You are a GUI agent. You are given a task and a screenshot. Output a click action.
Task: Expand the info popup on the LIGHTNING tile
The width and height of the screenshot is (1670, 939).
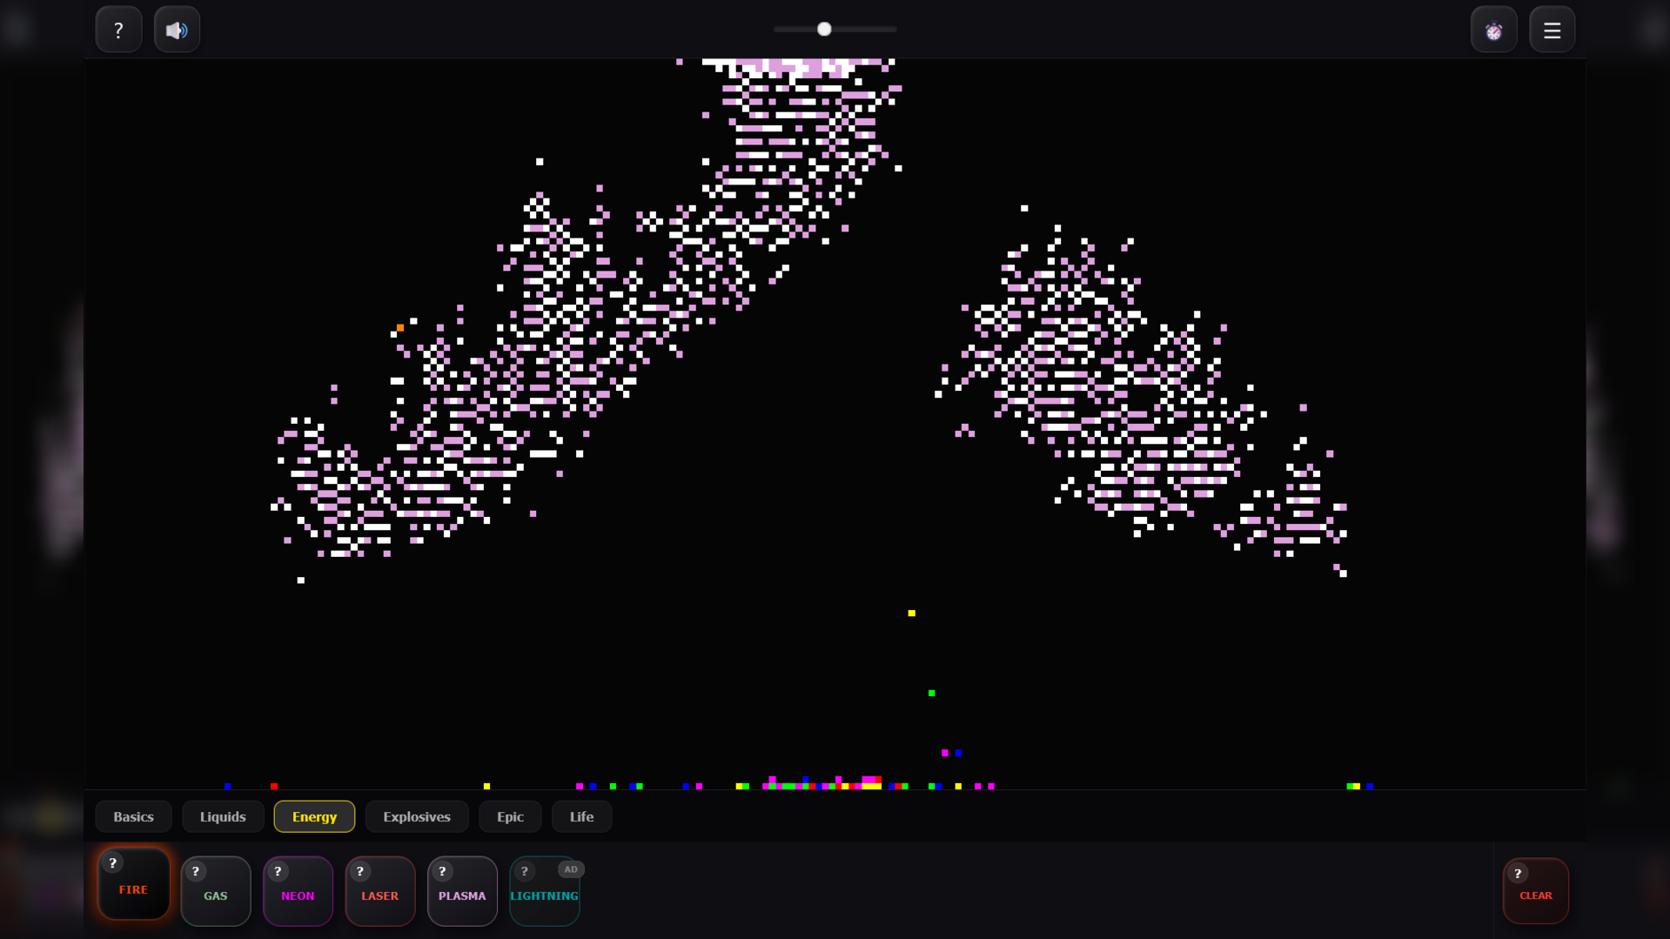pos(524,870)
